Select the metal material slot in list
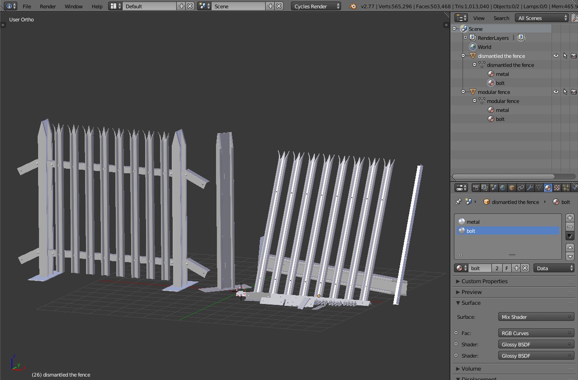 (508, 222)
